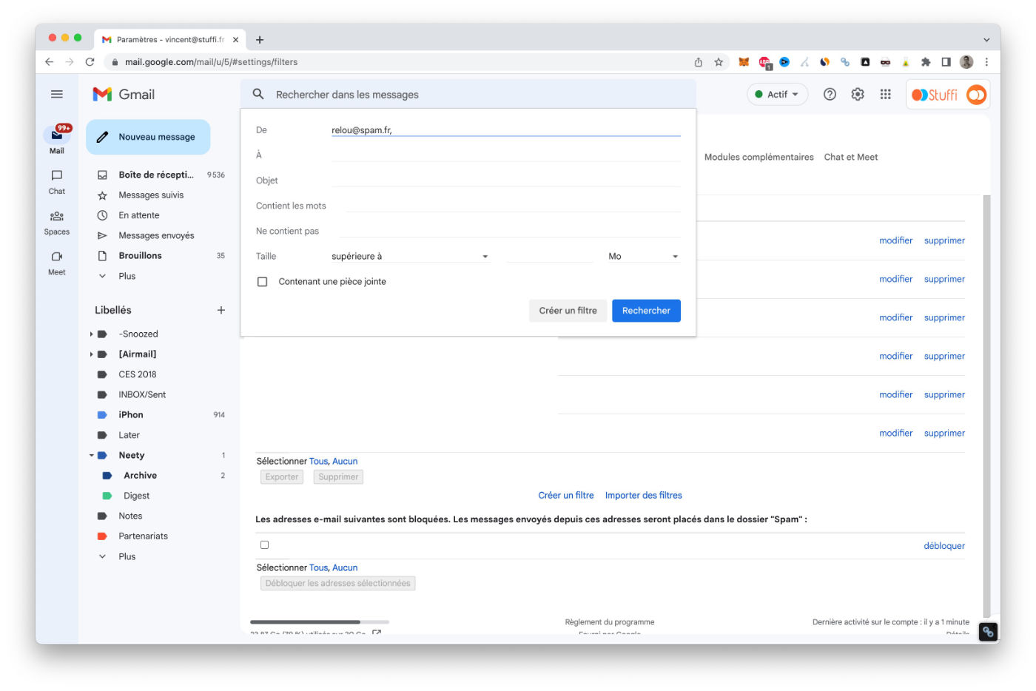
Task: Add a new label with the plus icon
Action: tap(221, 310)
